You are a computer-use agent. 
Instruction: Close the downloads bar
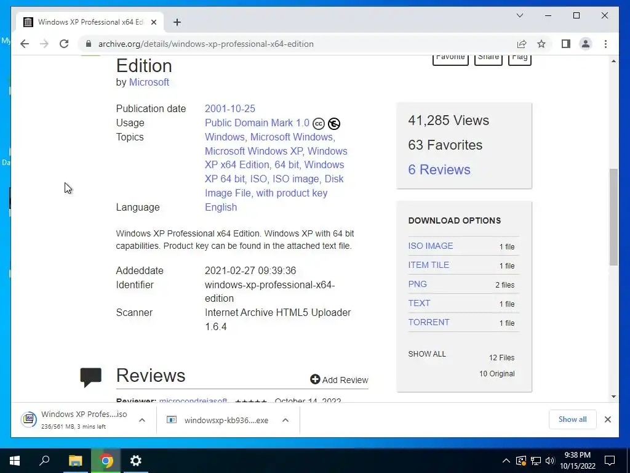coord(607,419)
